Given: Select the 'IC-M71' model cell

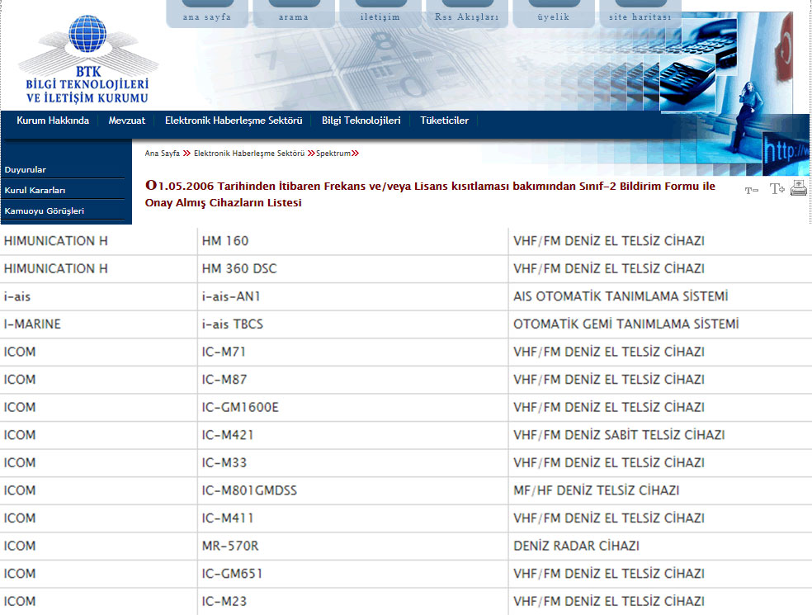Looking at the screenshot, I should 352,352.
